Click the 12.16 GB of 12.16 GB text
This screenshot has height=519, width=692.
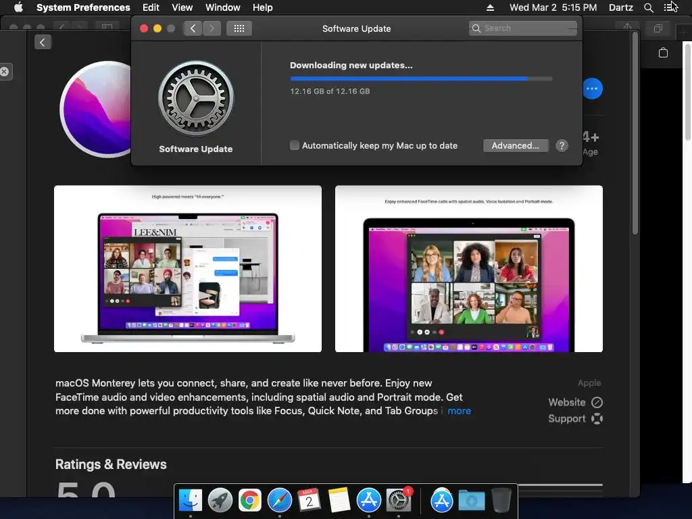click(330, 91)
